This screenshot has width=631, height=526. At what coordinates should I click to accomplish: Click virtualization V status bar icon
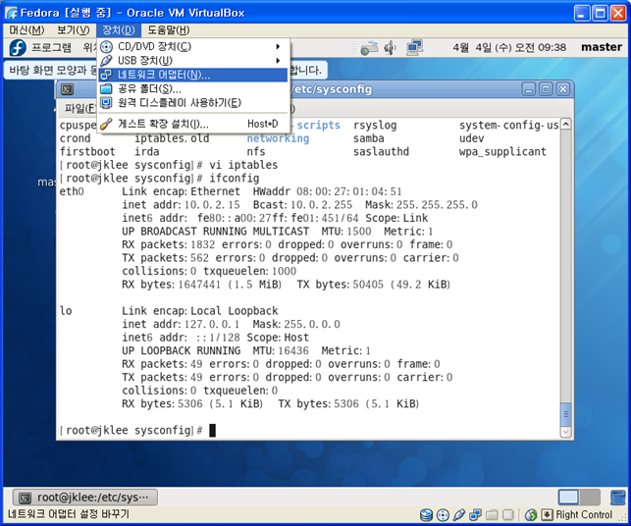point(508,515)
